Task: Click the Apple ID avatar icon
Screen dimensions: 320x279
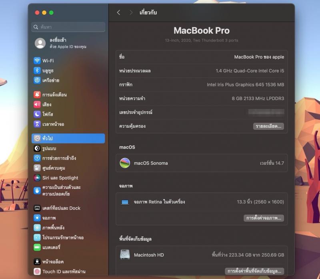Action: [40, 43]
